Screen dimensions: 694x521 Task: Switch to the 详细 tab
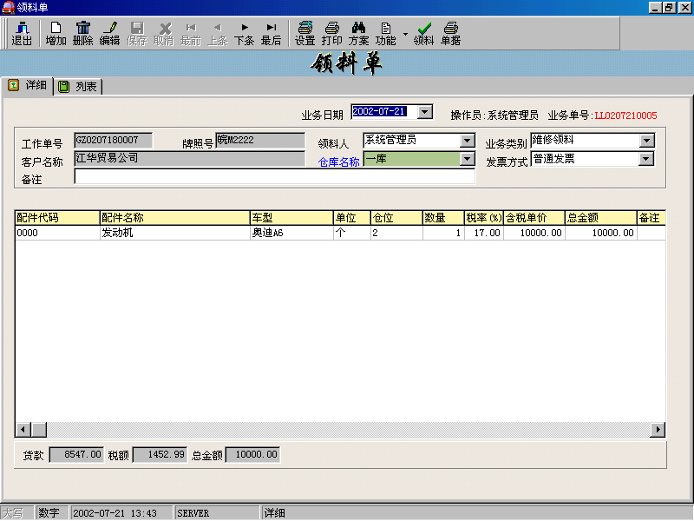[x=28, y=85]
